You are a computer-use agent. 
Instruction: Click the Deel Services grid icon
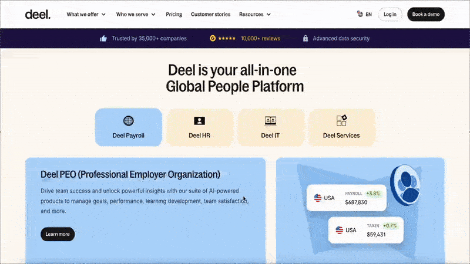click(x=341, y=120)
